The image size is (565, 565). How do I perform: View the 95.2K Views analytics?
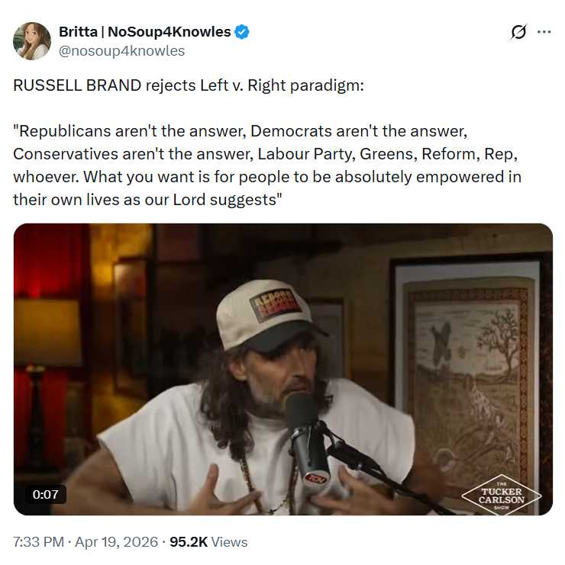tap(208, 542)
